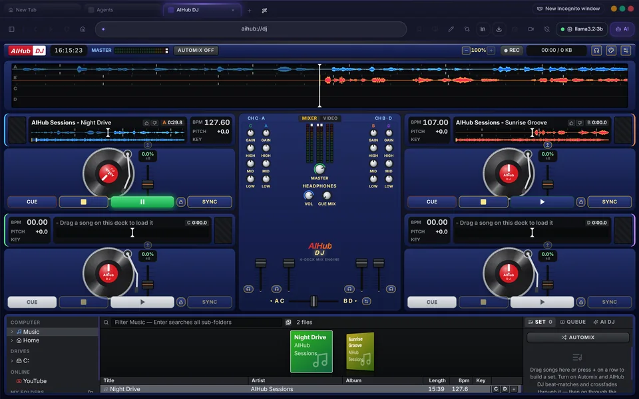
Task: Toggle the key lock on deck A
Action: [181, 202]
